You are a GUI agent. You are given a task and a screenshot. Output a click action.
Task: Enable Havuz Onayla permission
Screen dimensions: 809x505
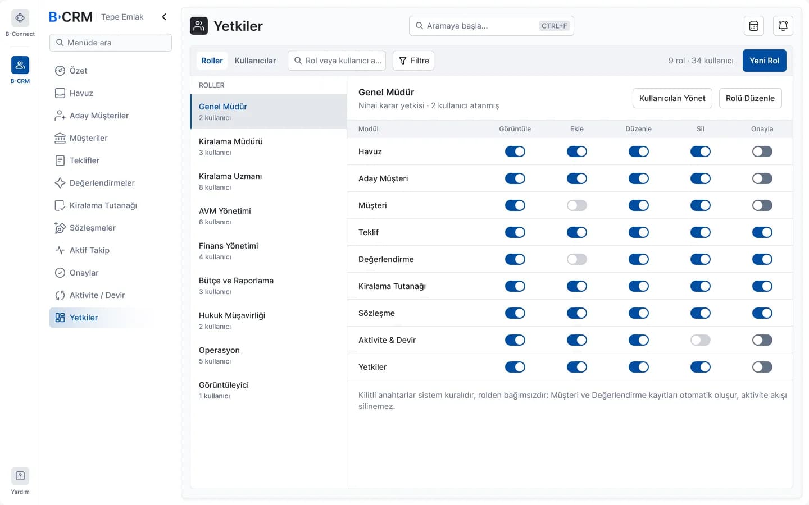point(762,151)
